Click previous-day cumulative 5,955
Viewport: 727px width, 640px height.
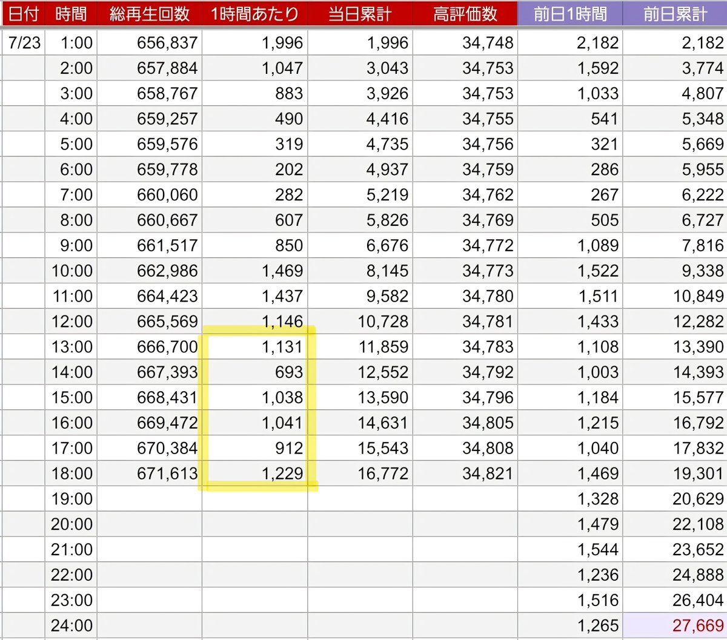point(675,170)
